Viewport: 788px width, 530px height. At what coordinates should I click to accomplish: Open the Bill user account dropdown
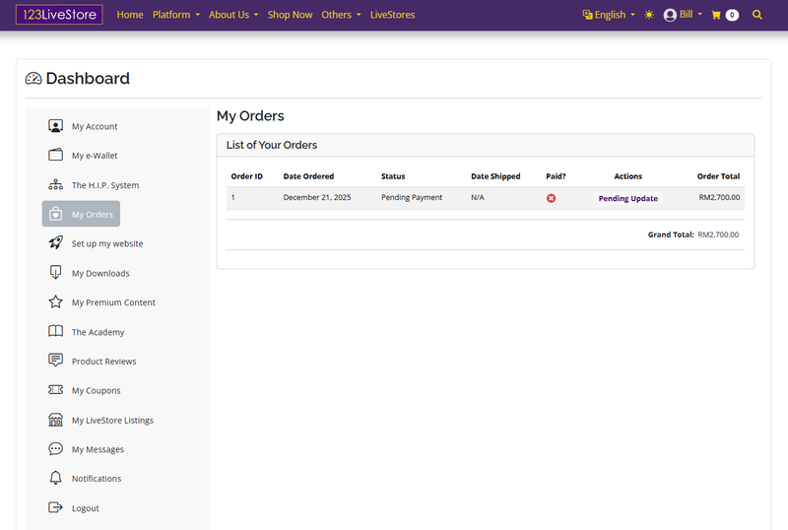pos(684,15)
